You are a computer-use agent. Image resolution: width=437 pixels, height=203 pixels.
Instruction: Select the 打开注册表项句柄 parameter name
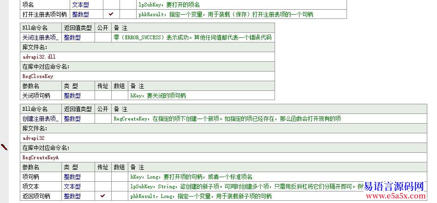tap(45, 14)
